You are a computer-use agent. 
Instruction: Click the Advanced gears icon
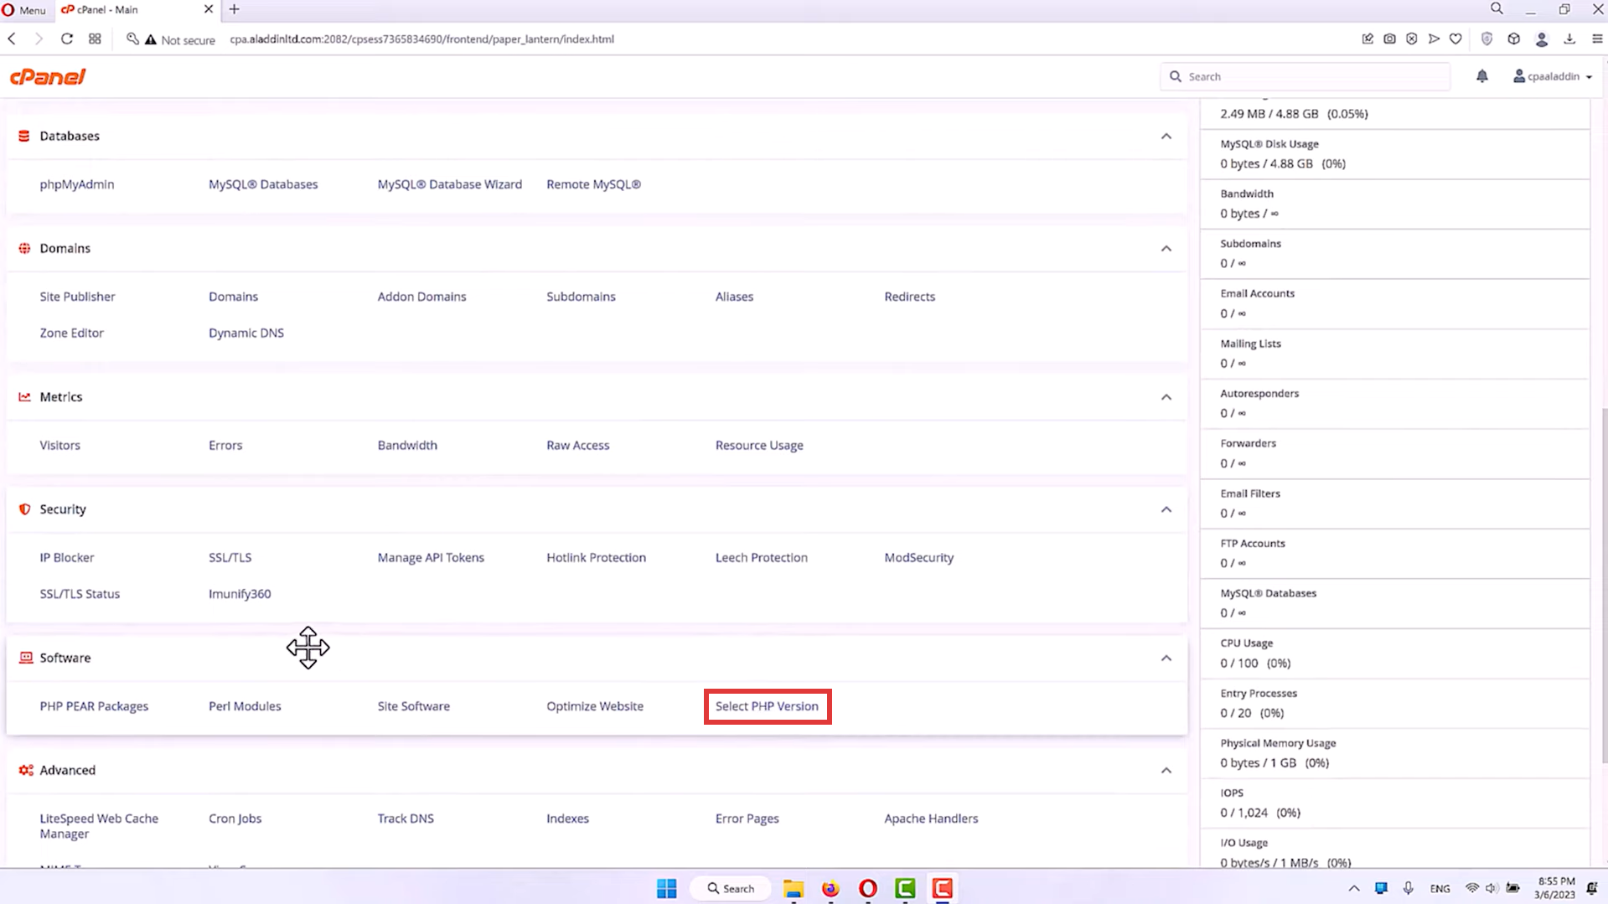coord(26,770)
